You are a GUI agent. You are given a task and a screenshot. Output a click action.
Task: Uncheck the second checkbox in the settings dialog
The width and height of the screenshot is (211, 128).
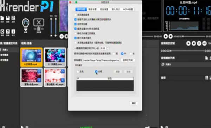[x=76, y=19]
